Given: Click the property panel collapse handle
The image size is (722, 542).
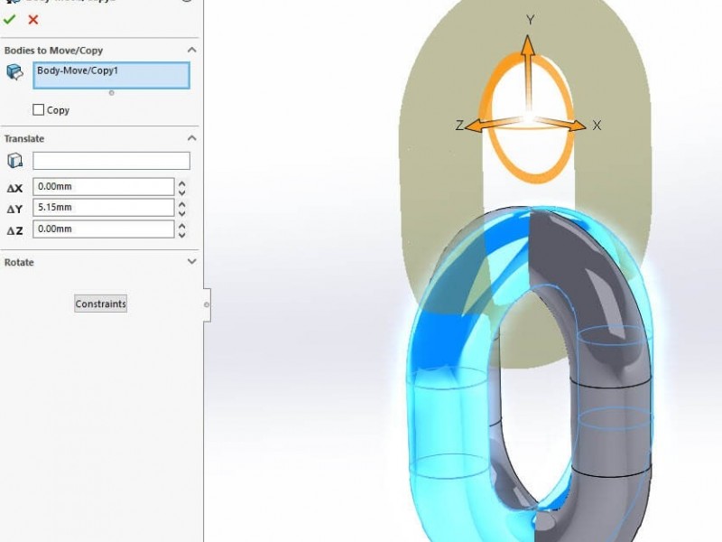Looking at the screenshot, I should tap(207, 304).
